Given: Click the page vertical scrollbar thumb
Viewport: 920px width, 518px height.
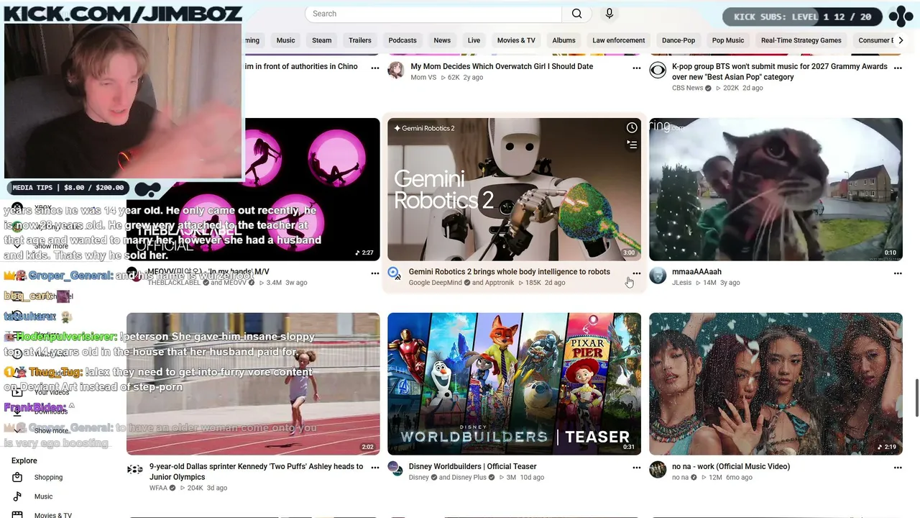Looking at the screenshot, I should (x=916, y=398).
